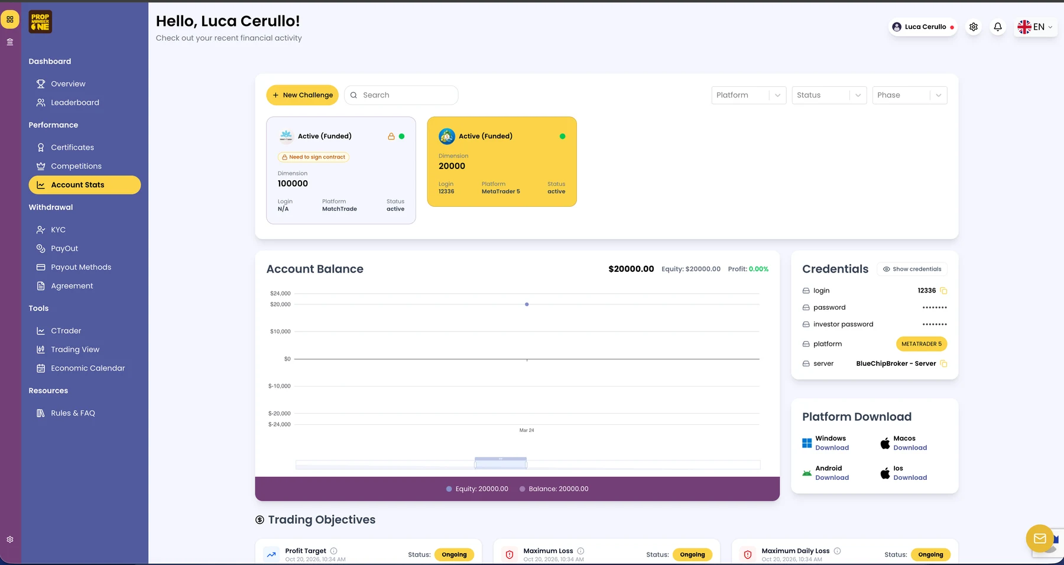Click Need to sign contract badge
The image size is (1064, 565).
(x=313, y=157)
